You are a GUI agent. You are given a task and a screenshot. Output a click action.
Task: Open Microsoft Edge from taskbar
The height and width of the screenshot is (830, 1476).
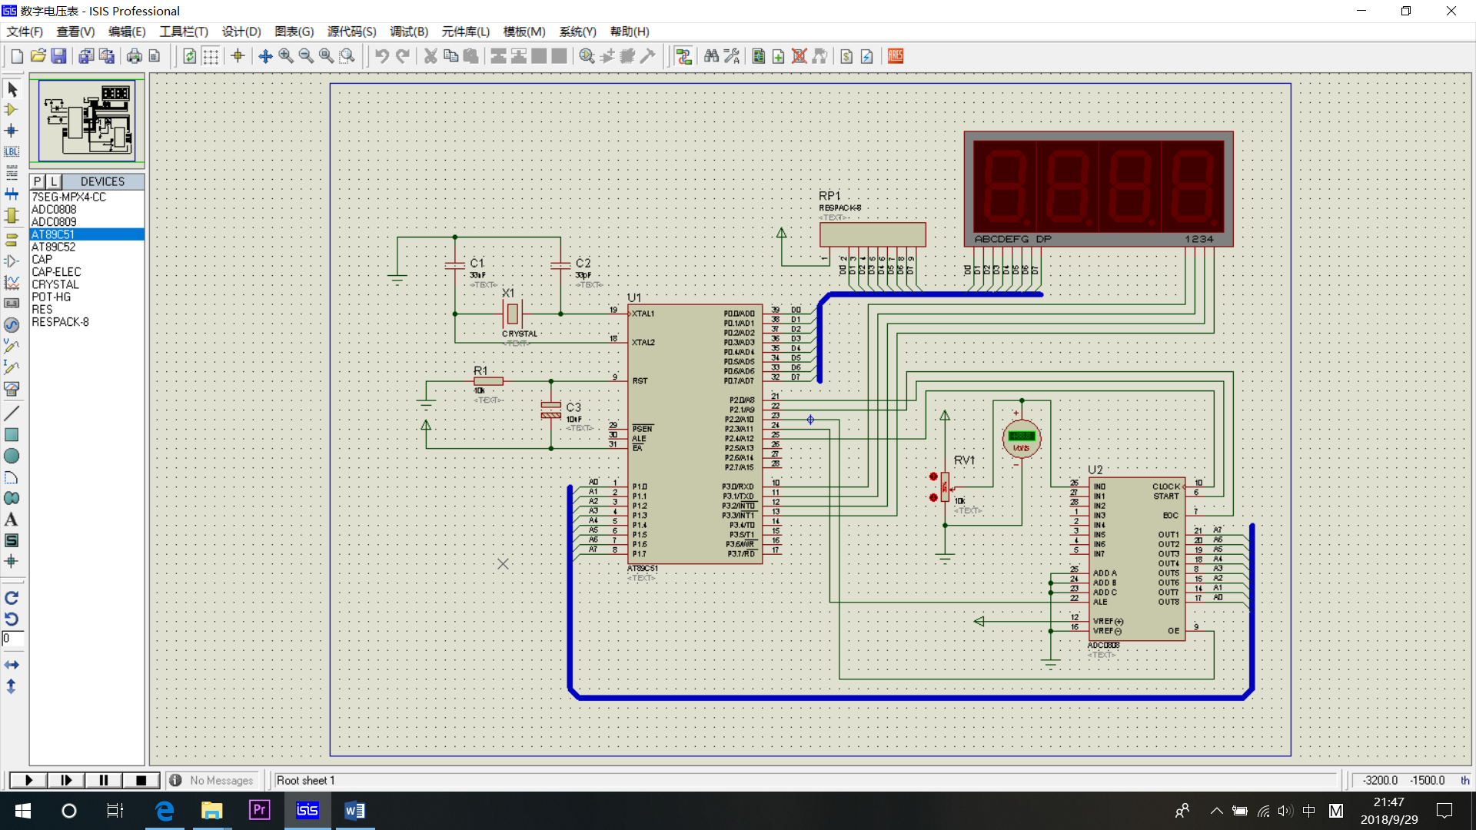point(165,811)
